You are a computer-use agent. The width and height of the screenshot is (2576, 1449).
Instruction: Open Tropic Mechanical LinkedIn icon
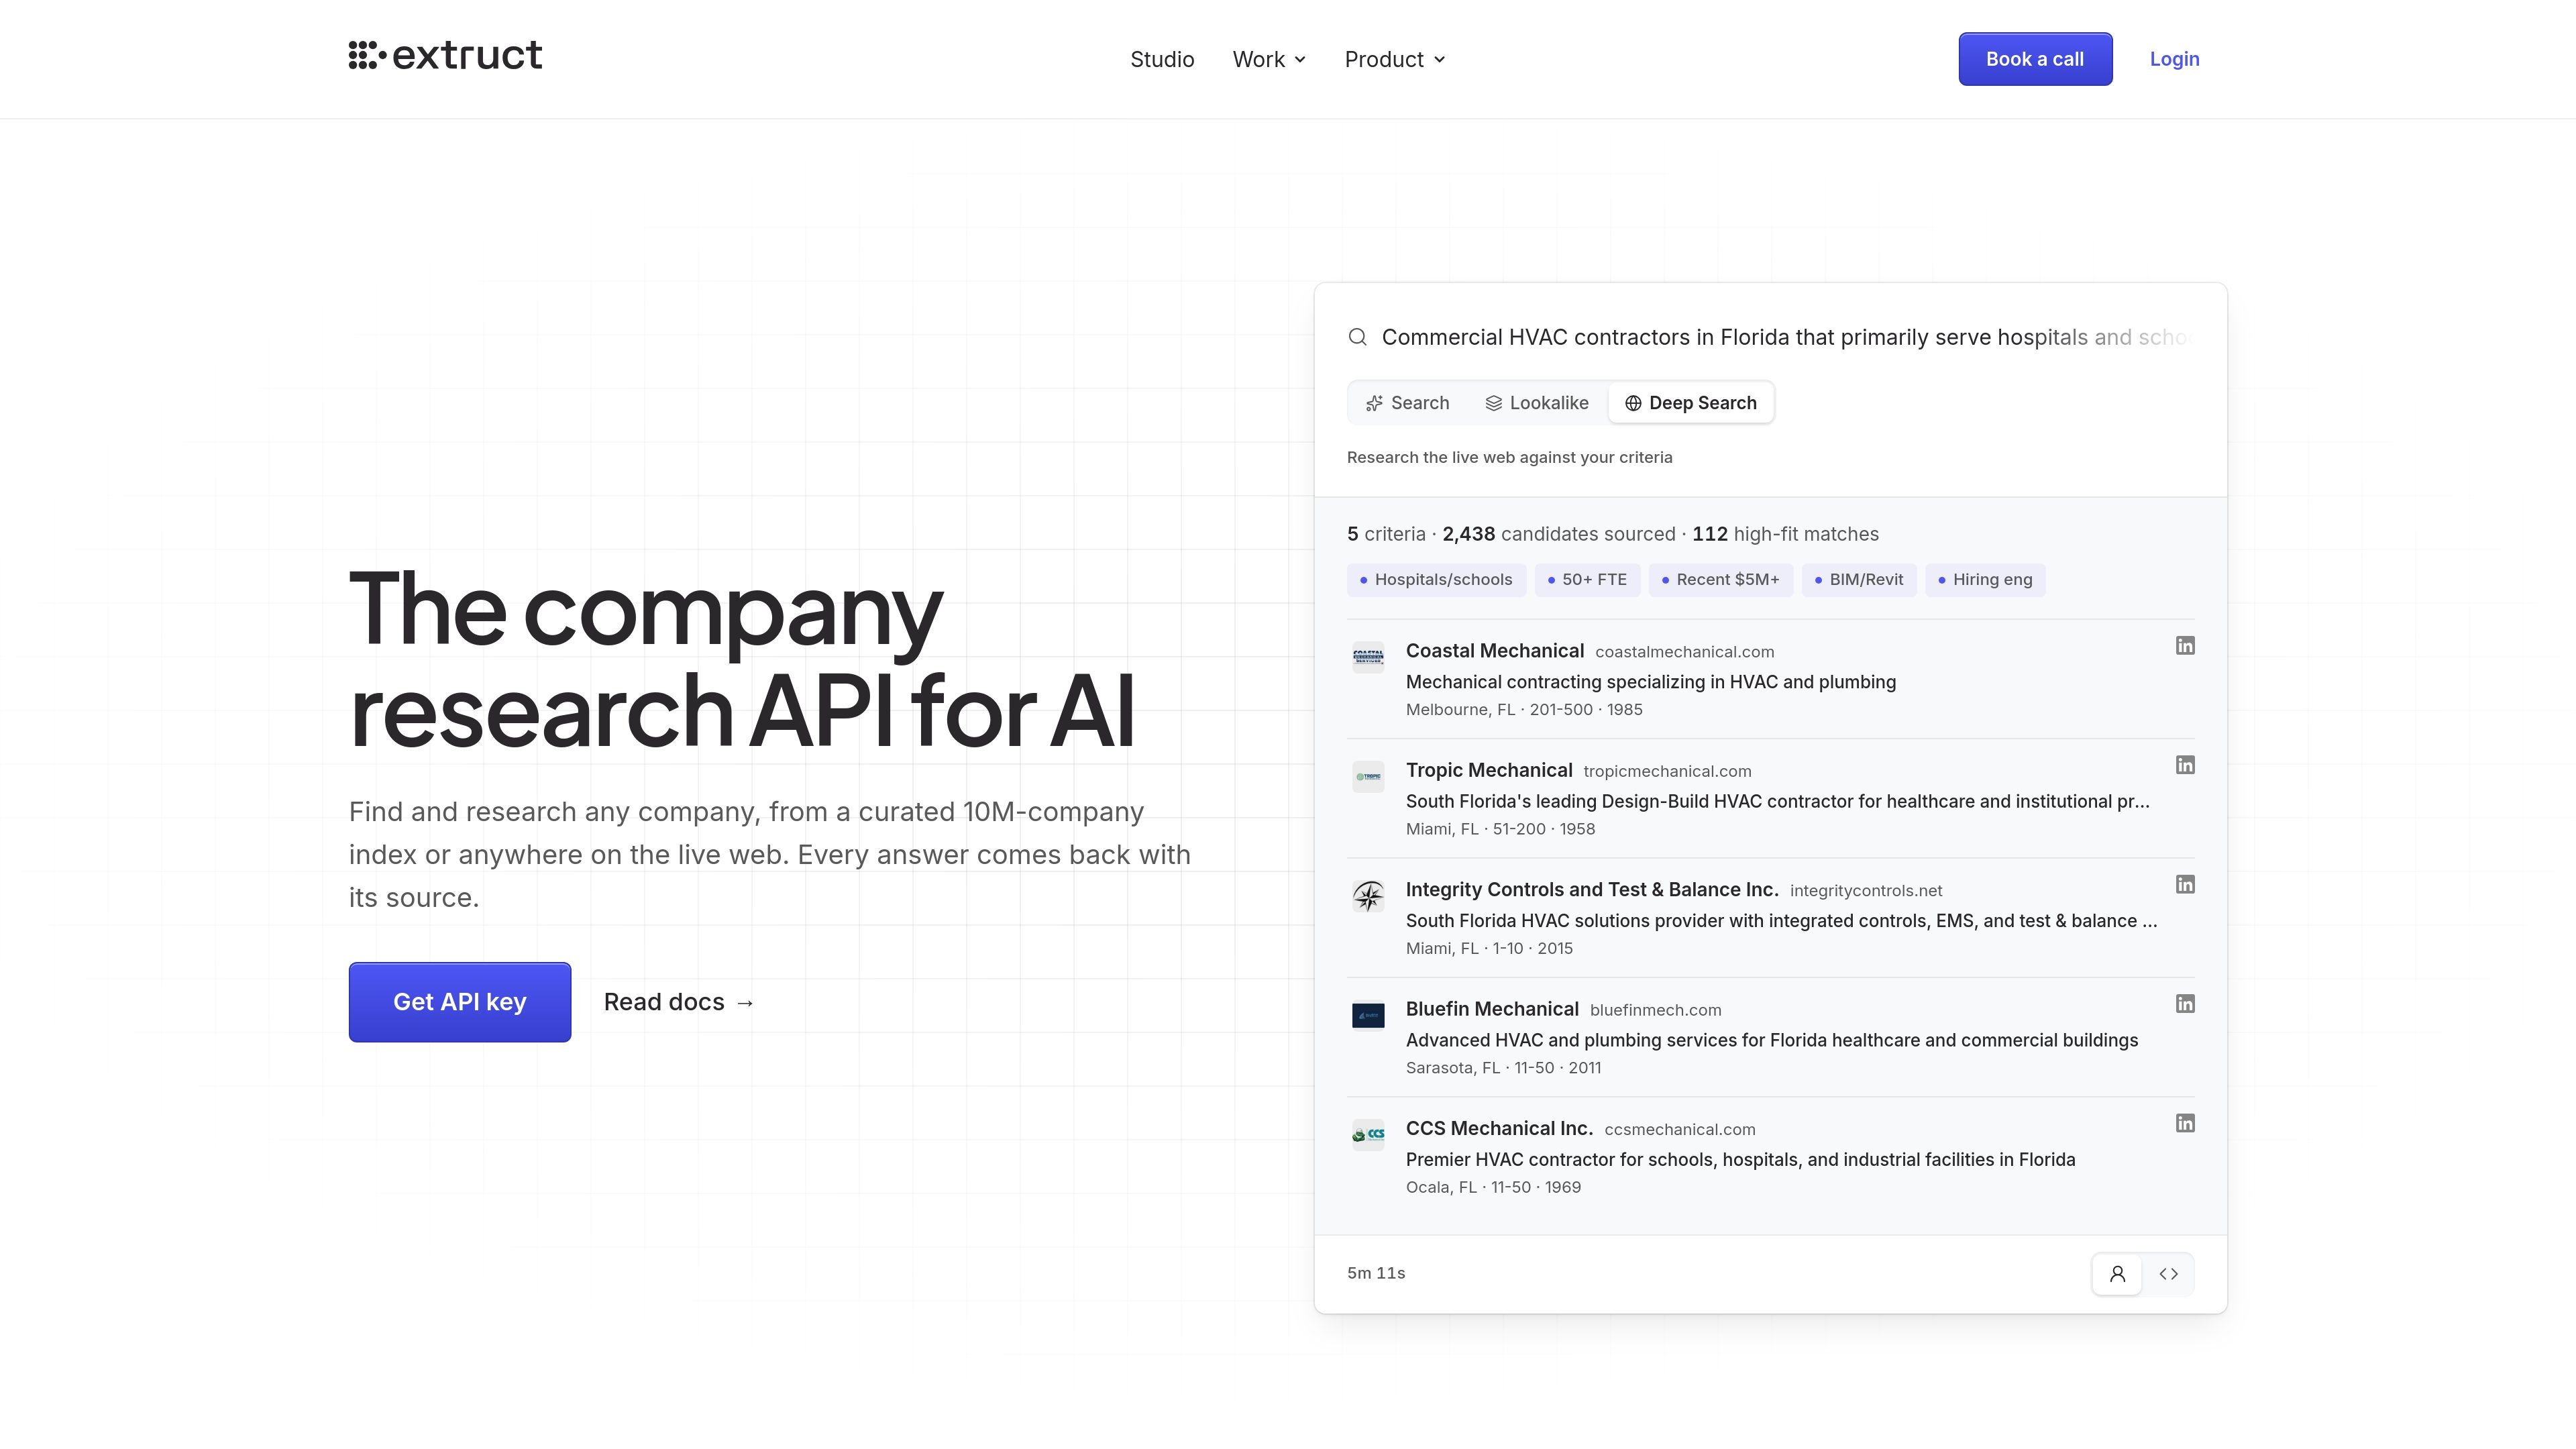tap(2185, 765)
